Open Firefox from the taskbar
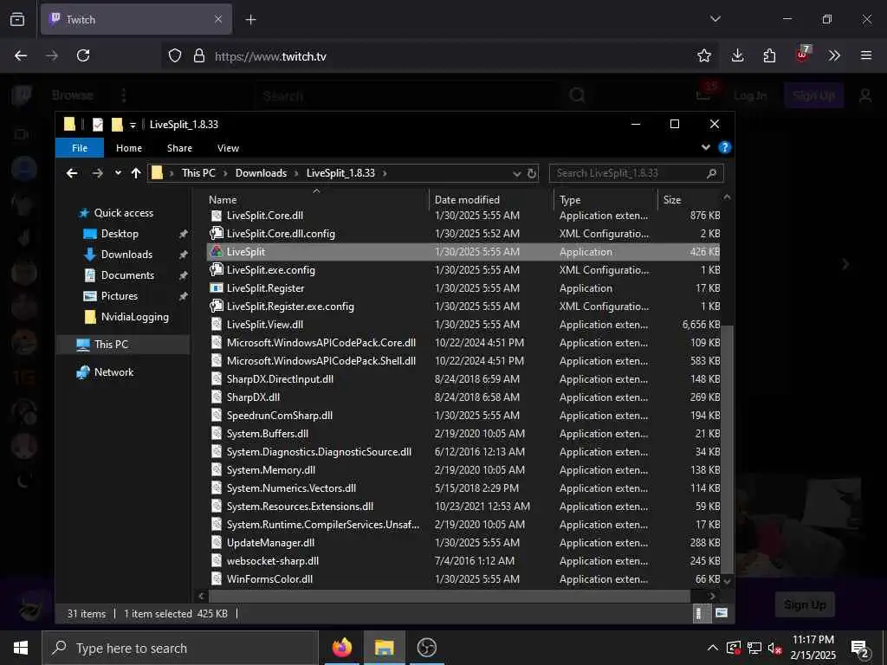887x665 pixels. tap(341, 648)
